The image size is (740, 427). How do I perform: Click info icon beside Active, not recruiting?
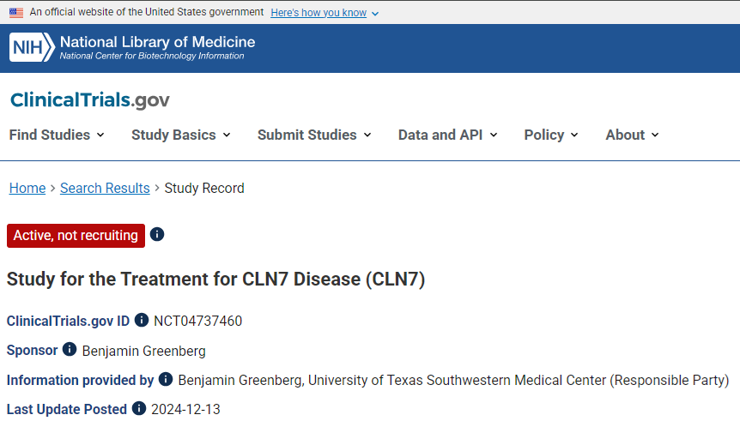[x=157, y=234]
